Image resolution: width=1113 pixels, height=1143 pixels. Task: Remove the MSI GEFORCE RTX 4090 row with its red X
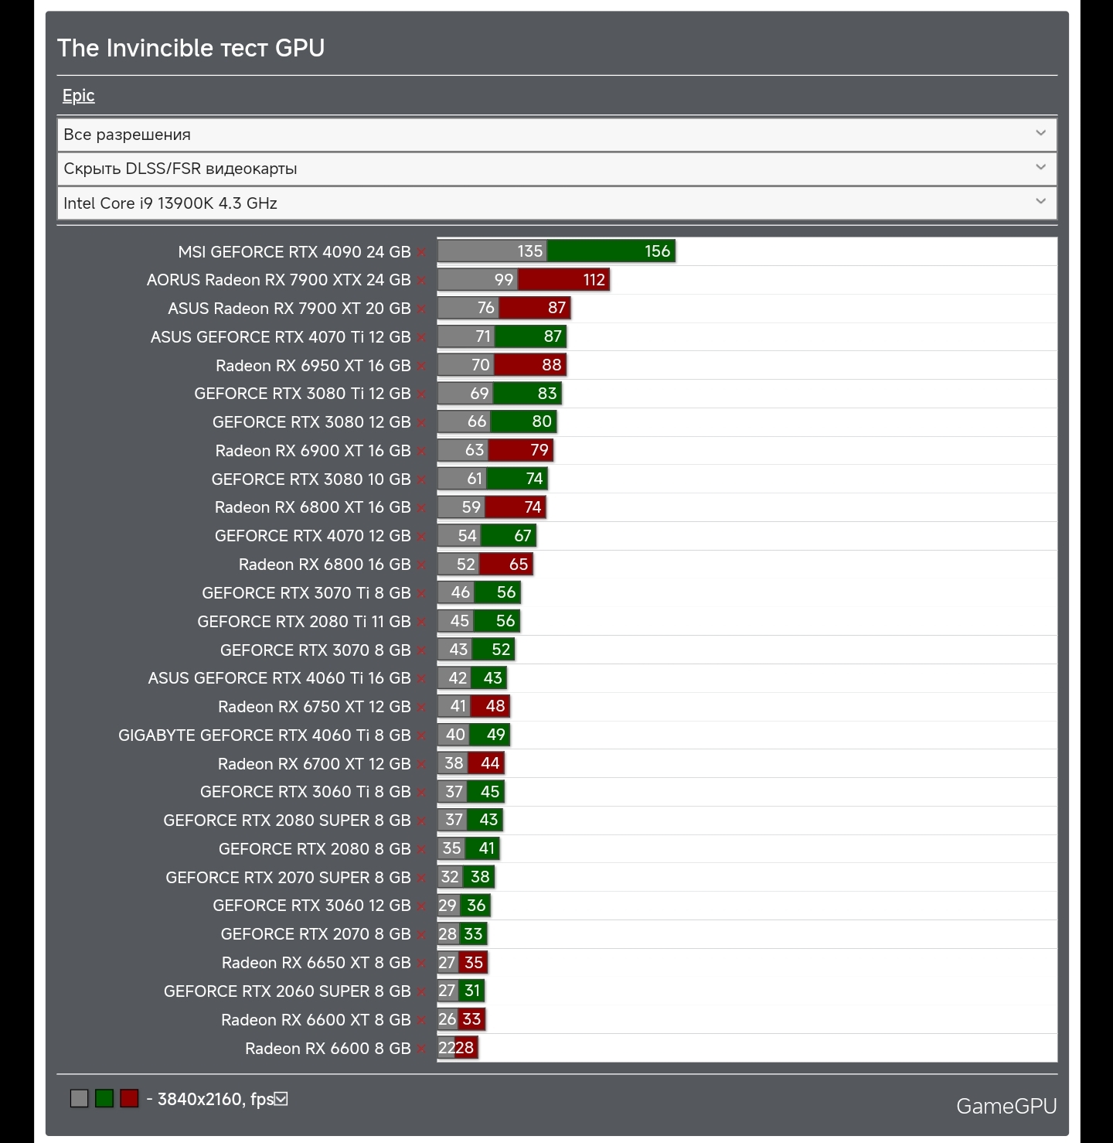pos(421,253)
